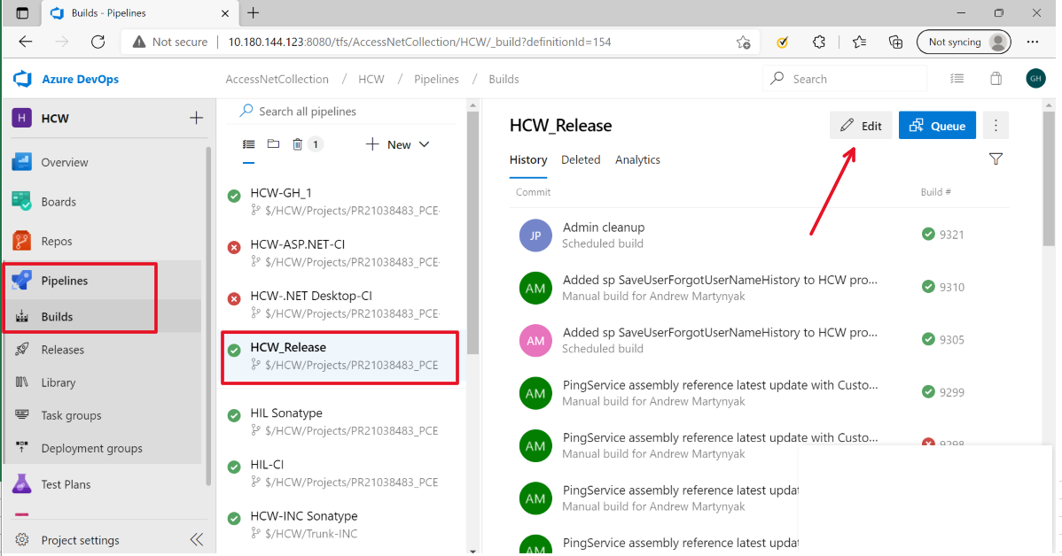
Task: Open GH user profile avatar
Action: [x=1035, y=79]
